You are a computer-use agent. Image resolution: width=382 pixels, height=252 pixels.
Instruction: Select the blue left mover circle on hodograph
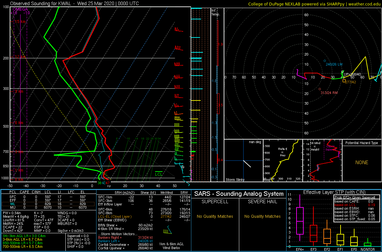(324, 61)
